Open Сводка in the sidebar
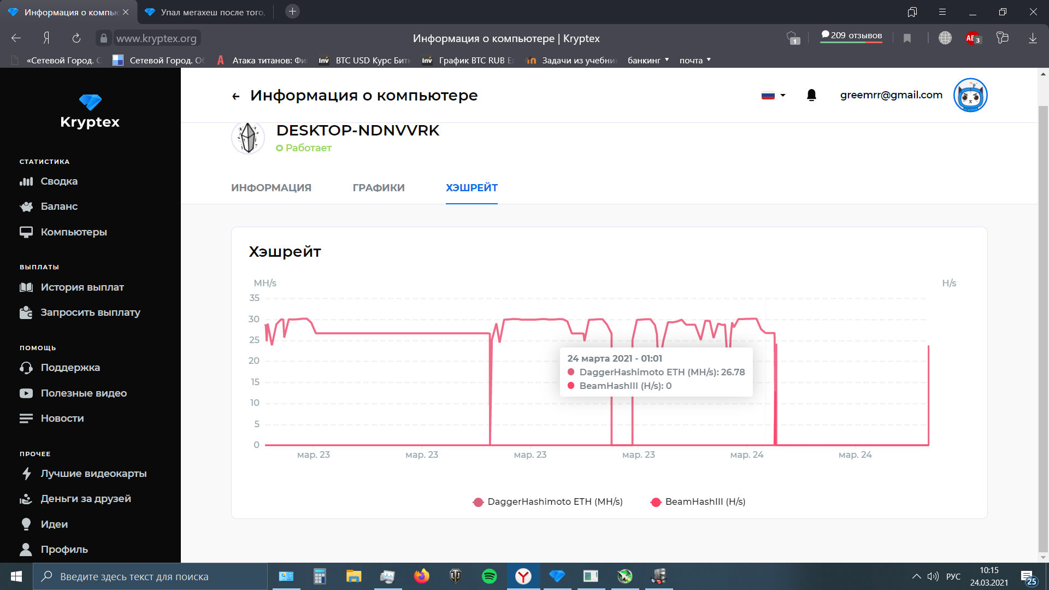 59,181
